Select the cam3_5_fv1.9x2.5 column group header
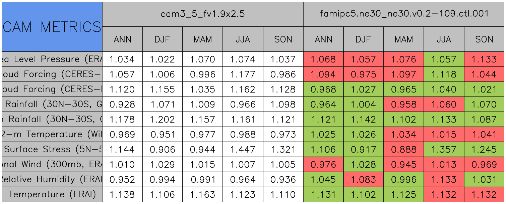The height and width of the screenshot is (204, 506). coord(202,14)
